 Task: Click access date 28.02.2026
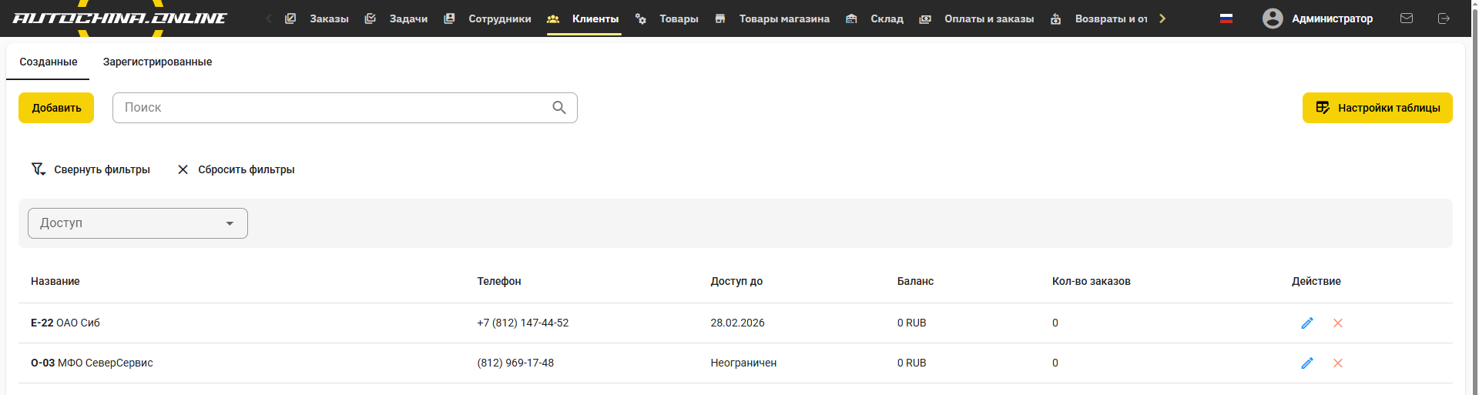pyautogui.click(x=737, y=323)
